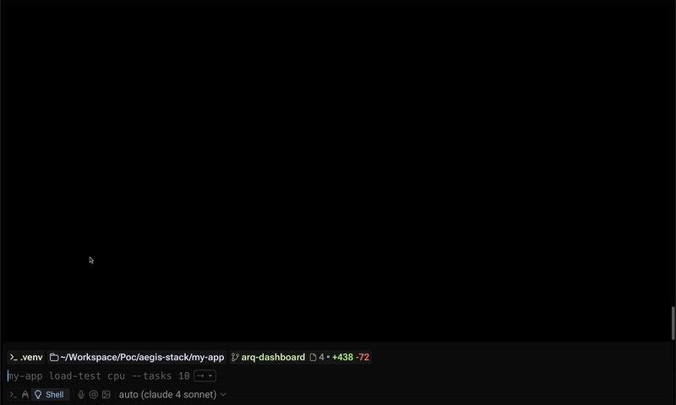Click the arq-dashboard git branch chip
This screenshot has width=676, height=405.
[x=268, y=357]
